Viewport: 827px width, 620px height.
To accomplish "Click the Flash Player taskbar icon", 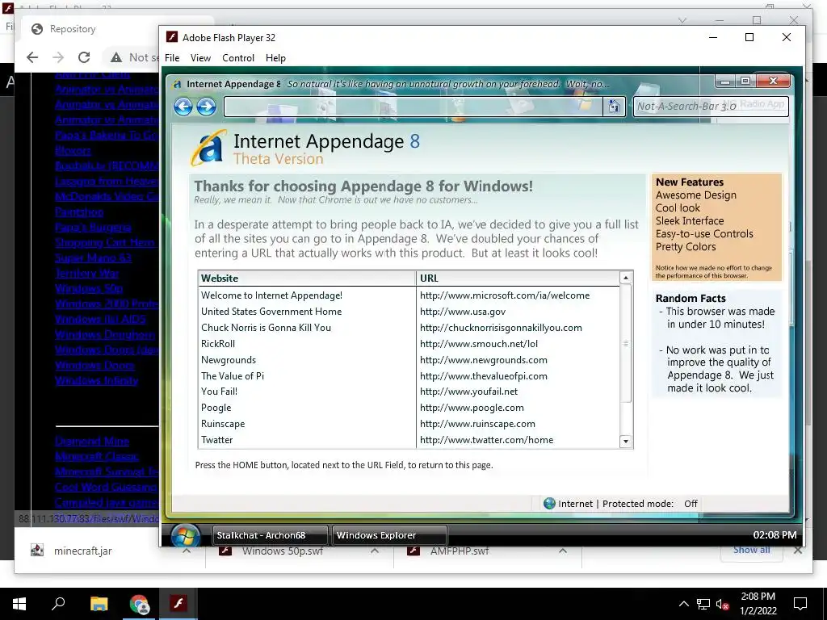I will 178,603.
